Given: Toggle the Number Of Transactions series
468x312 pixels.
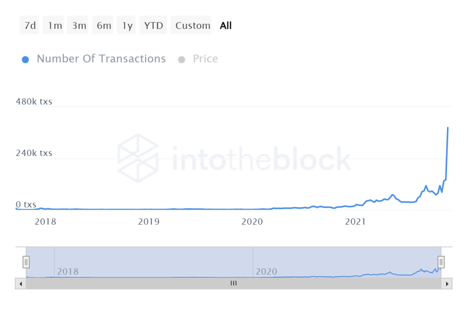Looking at the screenshot, I should point(101,59).
